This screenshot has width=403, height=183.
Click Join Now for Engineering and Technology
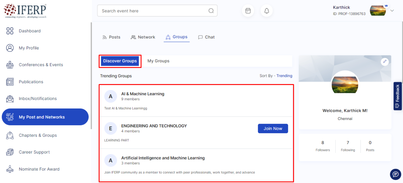(273, 128)
